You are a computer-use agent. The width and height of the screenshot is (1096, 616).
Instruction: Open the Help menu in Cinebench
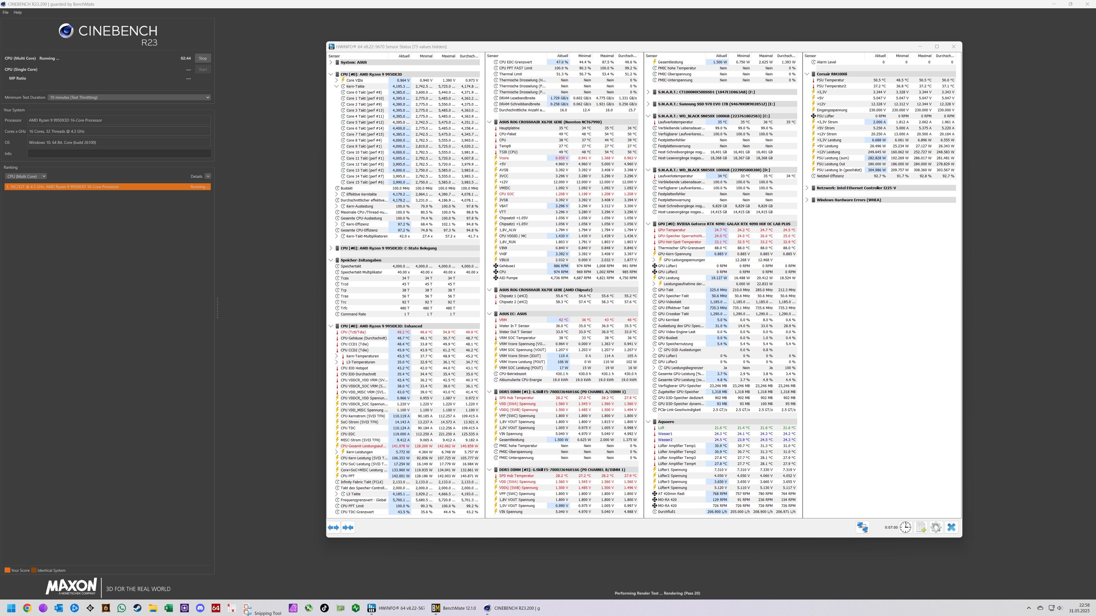click(x=17, y=12)
